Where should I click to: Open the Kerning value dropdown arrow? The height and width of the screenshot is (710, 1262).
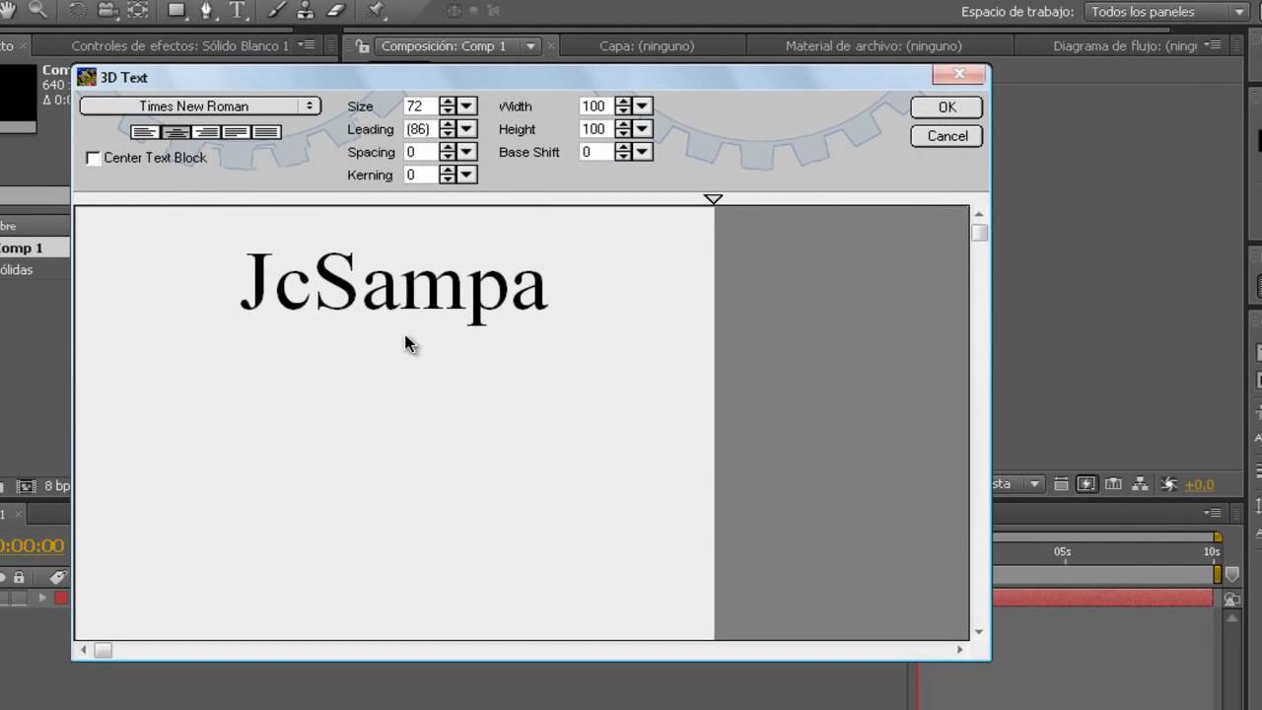point(467,175)
